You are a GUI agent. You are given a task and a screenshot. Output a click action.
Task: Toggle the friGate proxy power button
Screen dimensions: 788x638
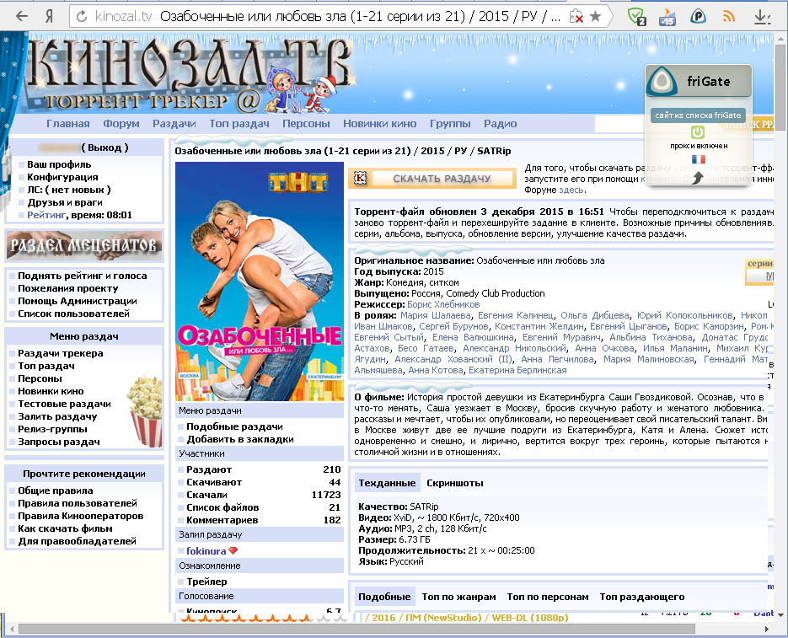tap(698, 132)
